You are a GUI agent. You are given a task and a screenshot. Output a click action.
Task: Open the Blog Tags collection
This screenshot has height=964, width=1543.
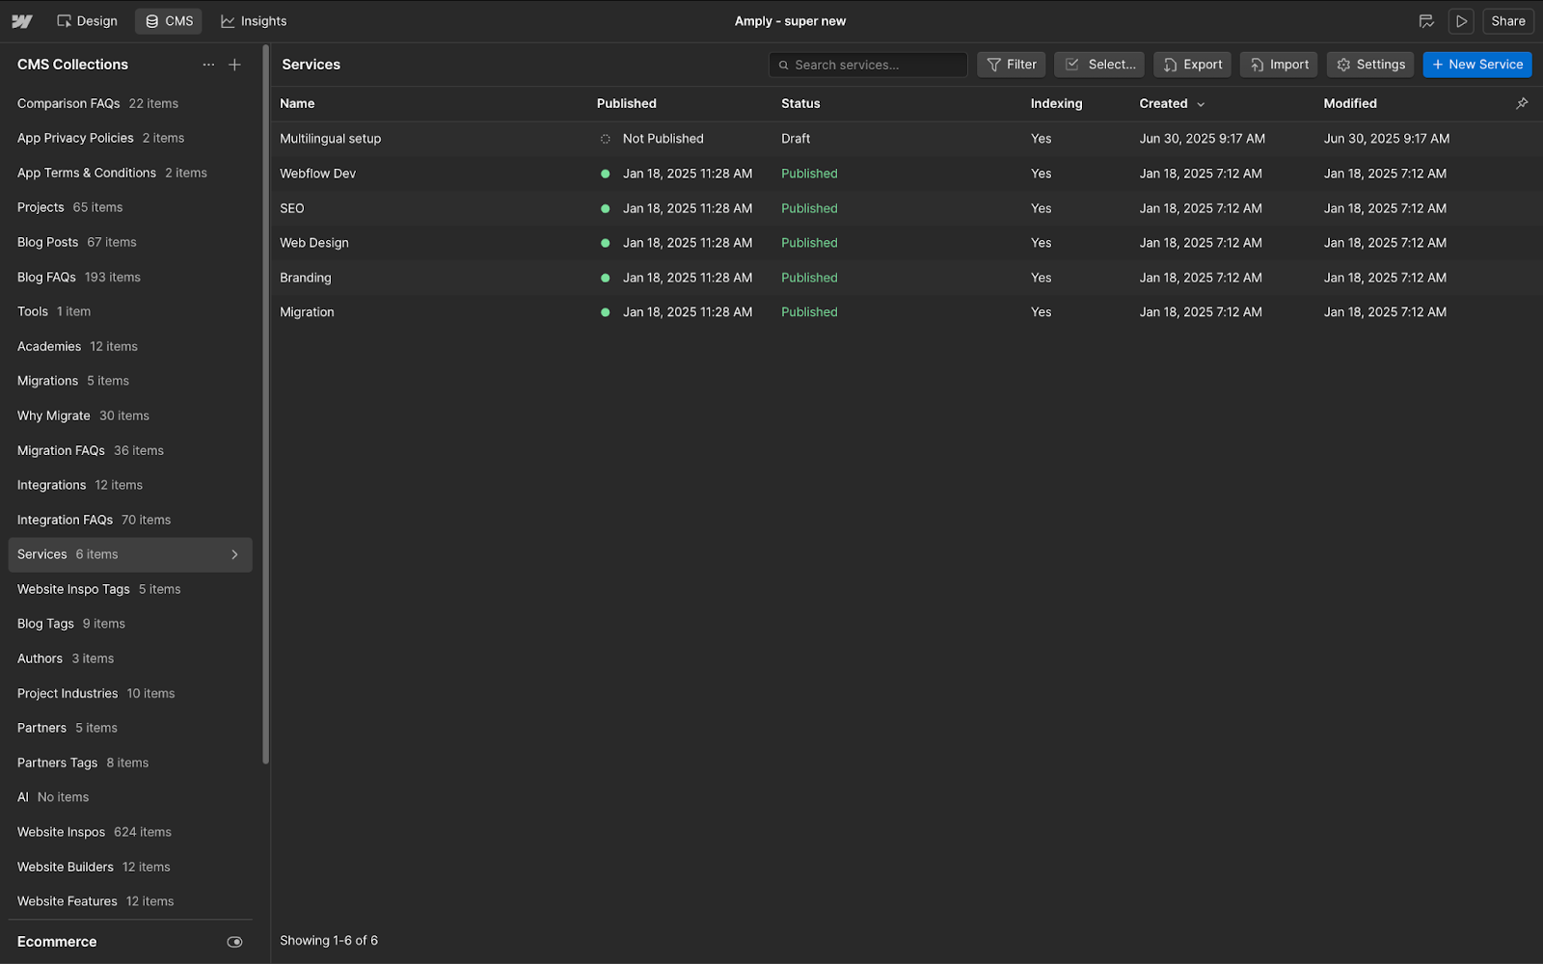click(x=130, y=624)
